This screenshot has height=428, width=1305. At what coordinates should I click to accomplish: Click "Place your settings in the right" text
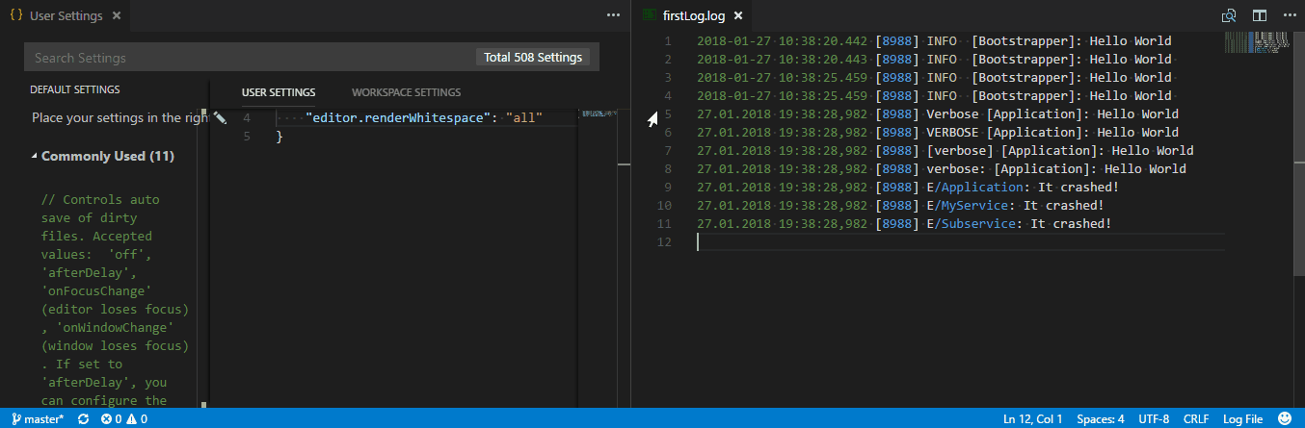coord(120,117)
